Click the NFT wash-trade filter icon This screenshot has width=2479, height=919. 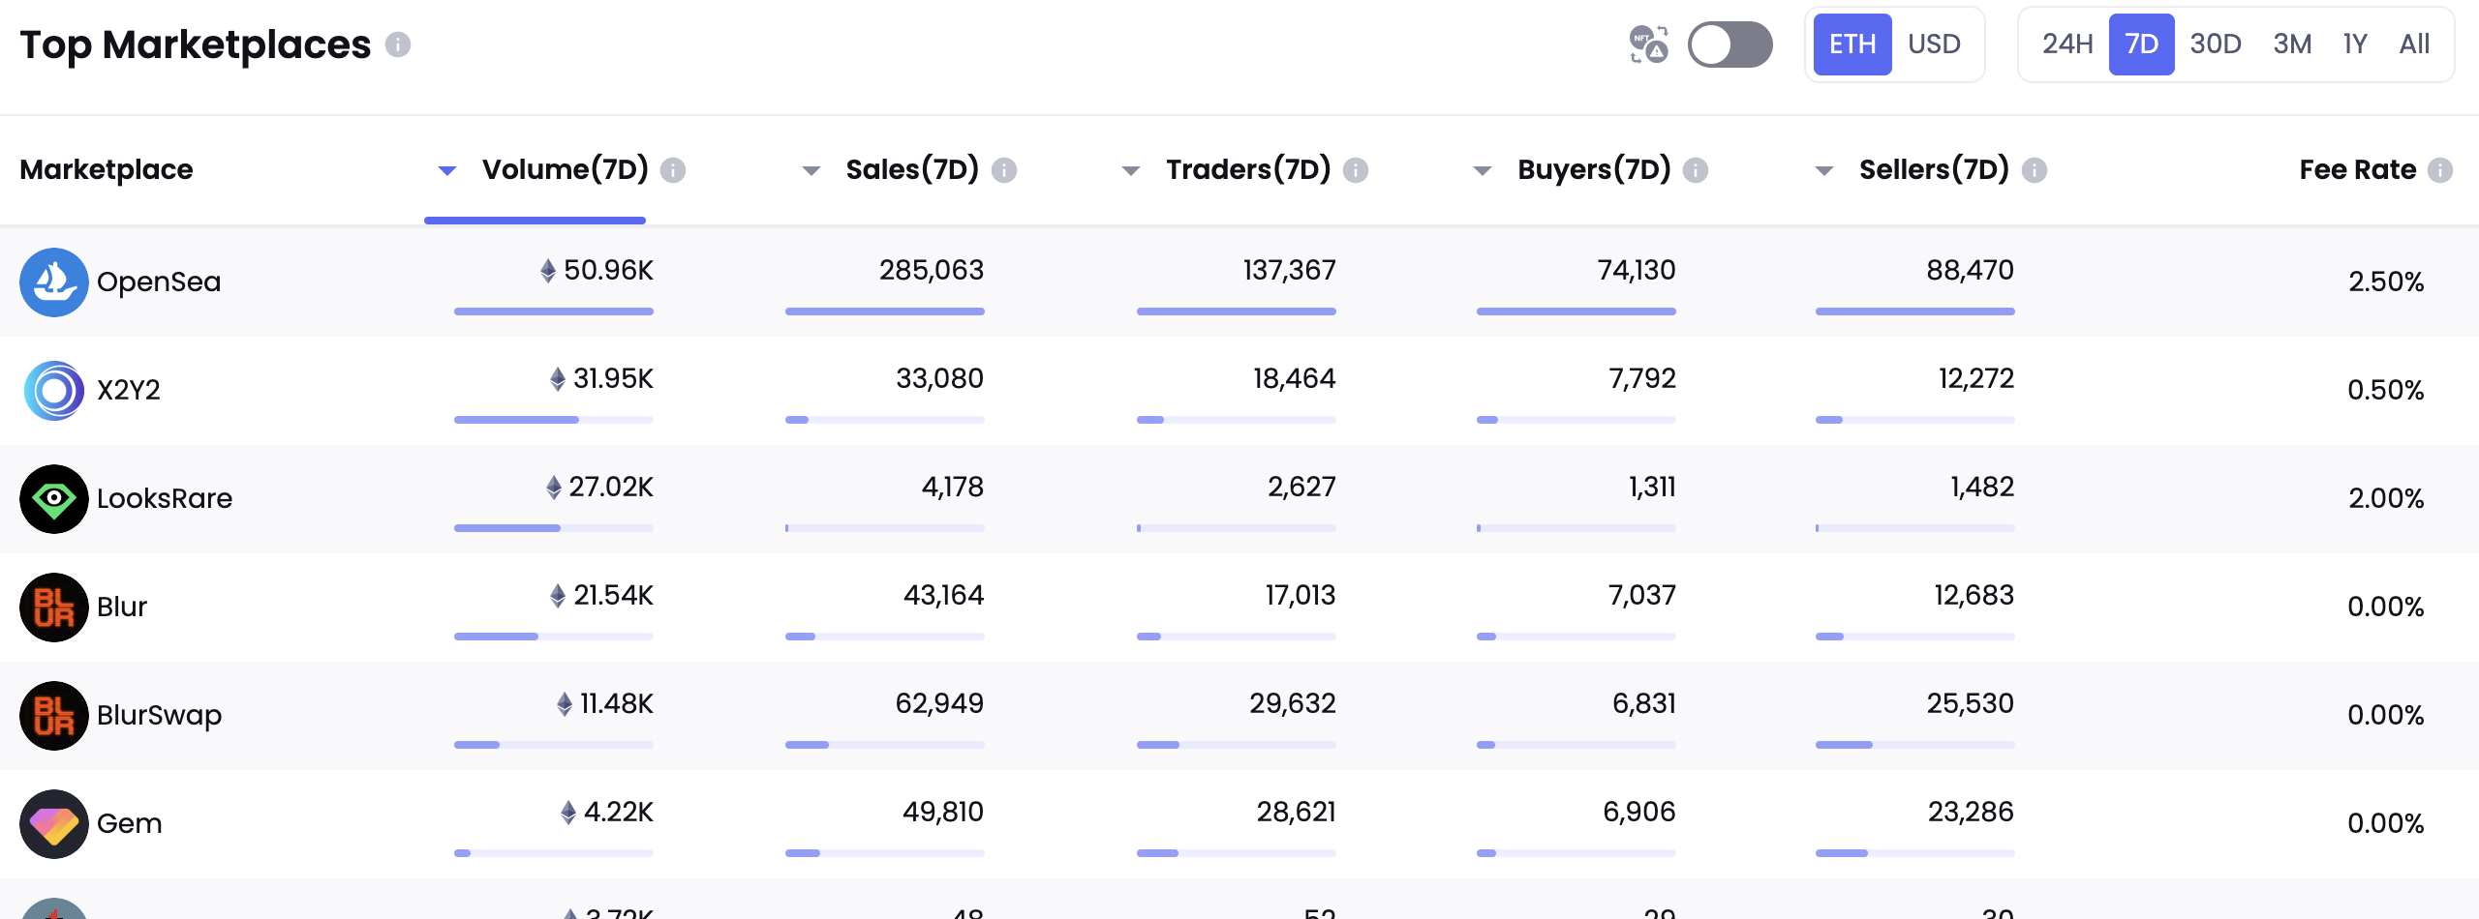click(x=1648, y=44)
